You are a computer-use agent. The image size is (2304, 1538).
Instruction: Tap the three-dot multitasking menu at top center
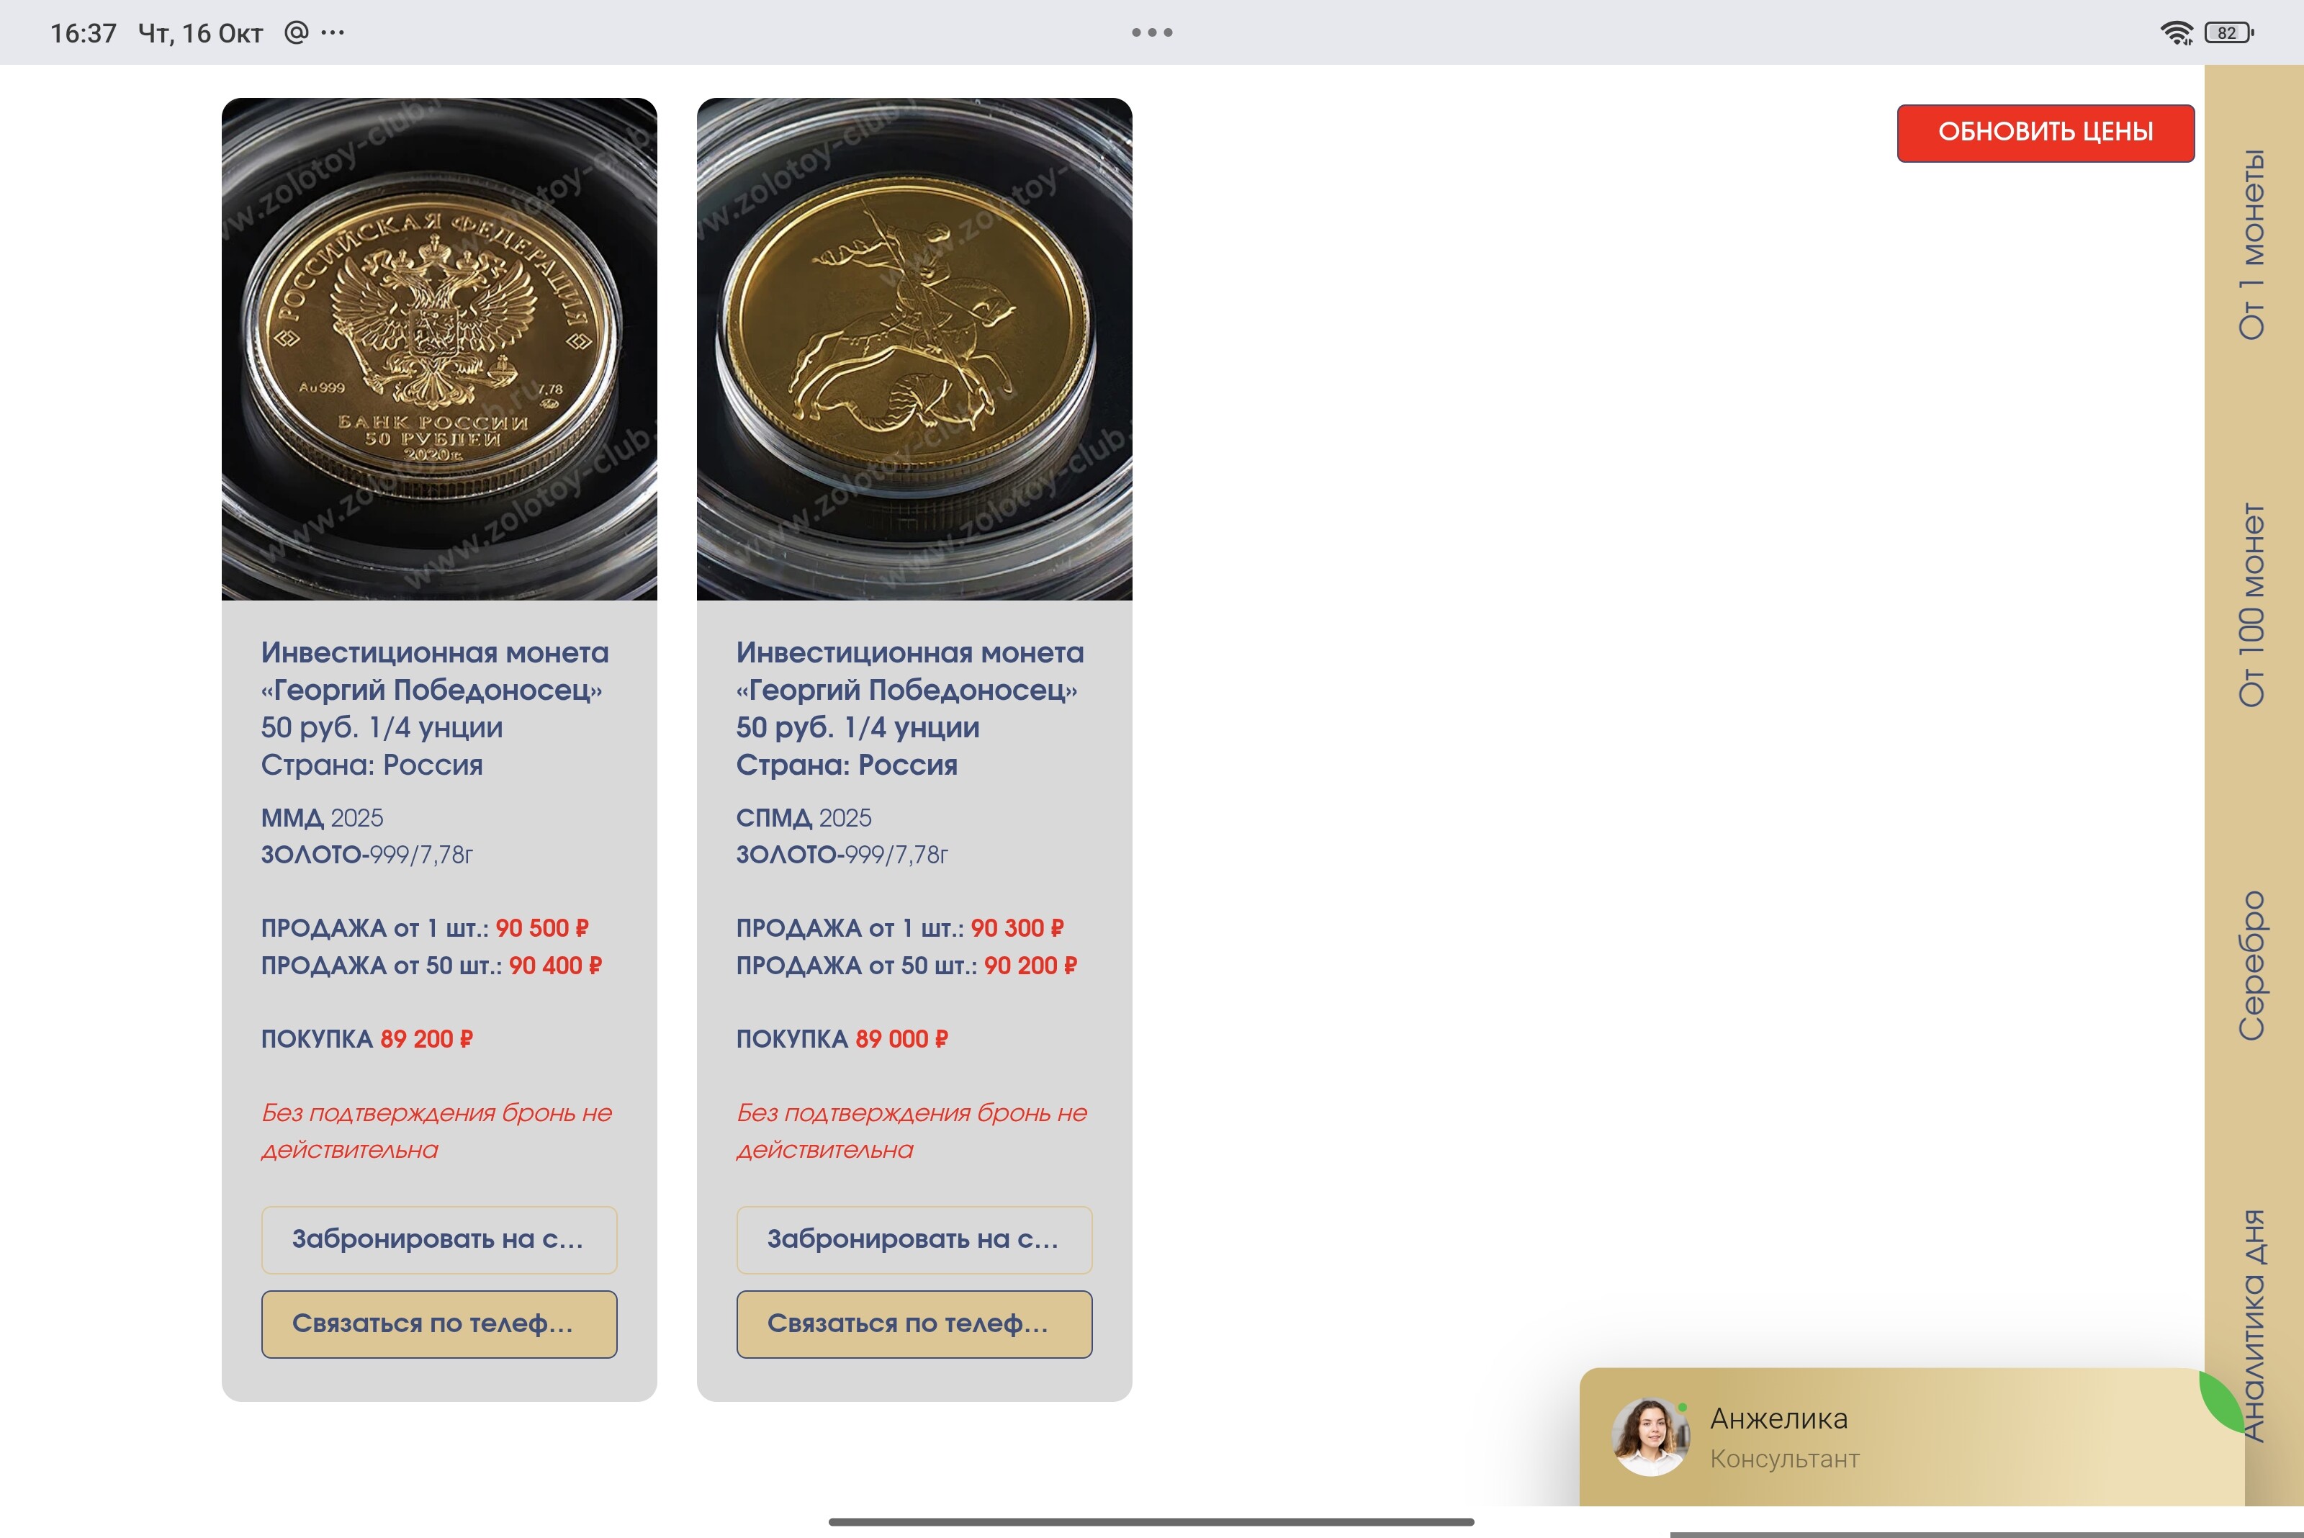pos(1151,32)
